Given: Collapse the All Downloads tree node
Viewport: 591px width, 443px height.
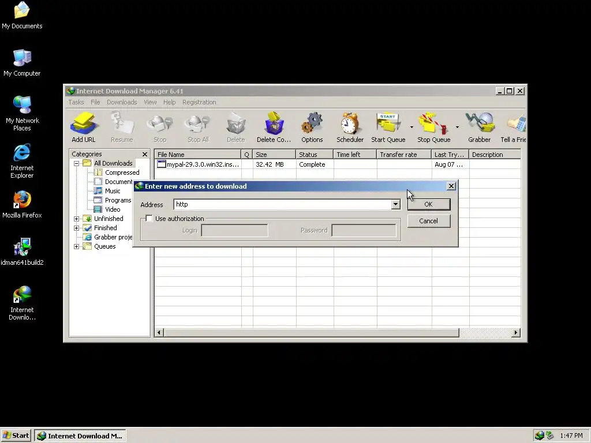Looking at the screenshot, I should pyautogui.click(x=77, y=163).
